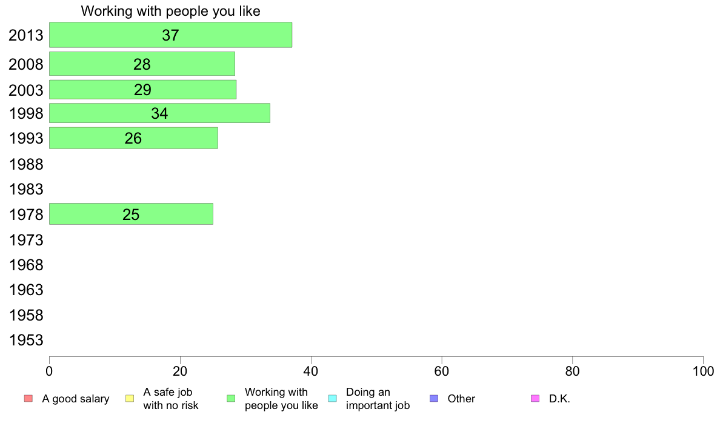Image resolution: width=720 pixels, height=446 pixels.
Task: Select the 2003 bar showing 29
Action: tap(143, 90)
